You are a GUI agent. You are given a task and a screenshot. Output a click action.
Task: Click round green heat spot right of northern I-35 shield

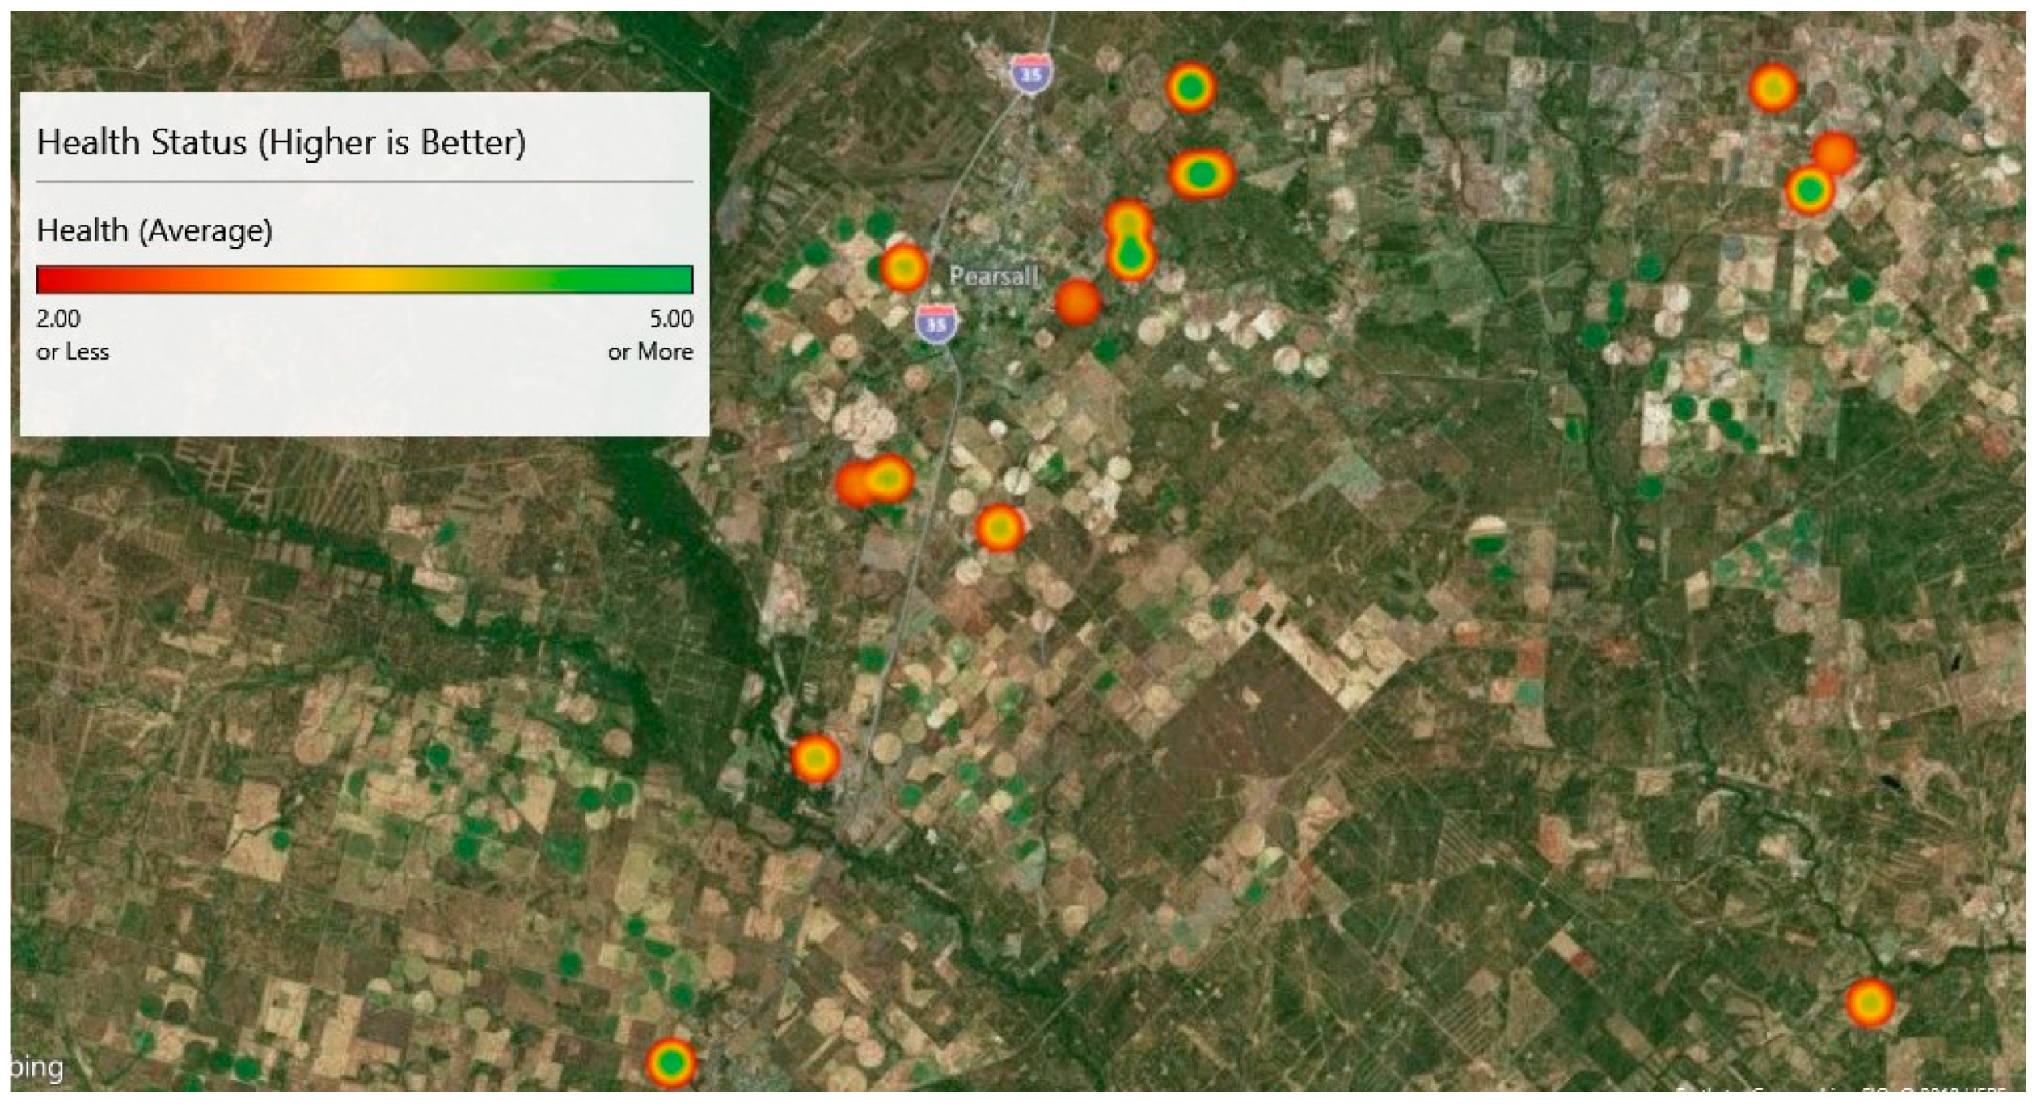[x=1190, y=87]
